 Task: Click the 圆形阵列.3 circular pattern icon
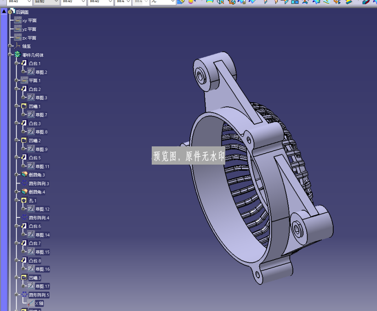24,183
